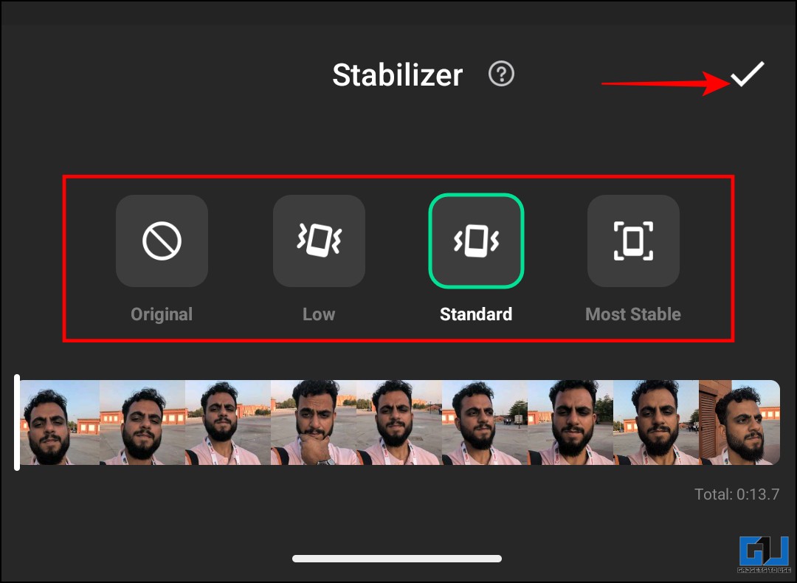Viewport: 797px width, 583px height.
Task: Select the last frame with brown shutter
Action: 739,422
